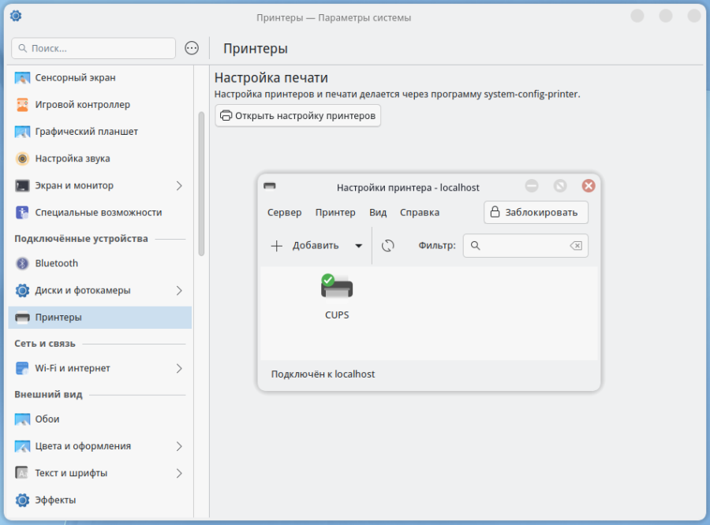Minimize the Настройки принтера dialog
The image size is (710, 525).
[532, 185]
